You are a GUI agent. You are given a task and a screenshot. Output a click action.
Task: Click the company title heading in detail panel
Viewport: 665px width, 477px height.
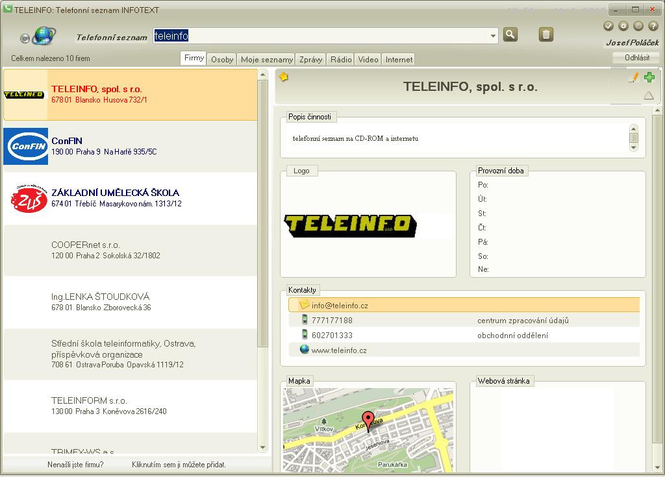pos(470,87)
